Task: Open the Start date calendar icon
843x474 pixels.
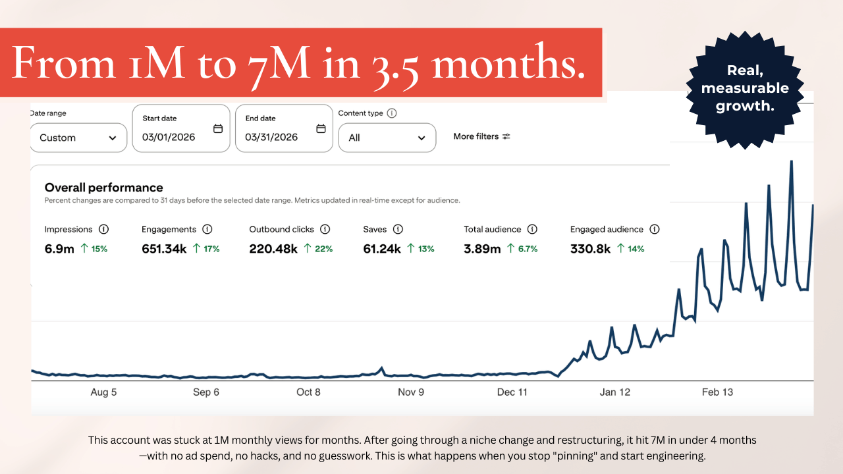Action: 218,128
